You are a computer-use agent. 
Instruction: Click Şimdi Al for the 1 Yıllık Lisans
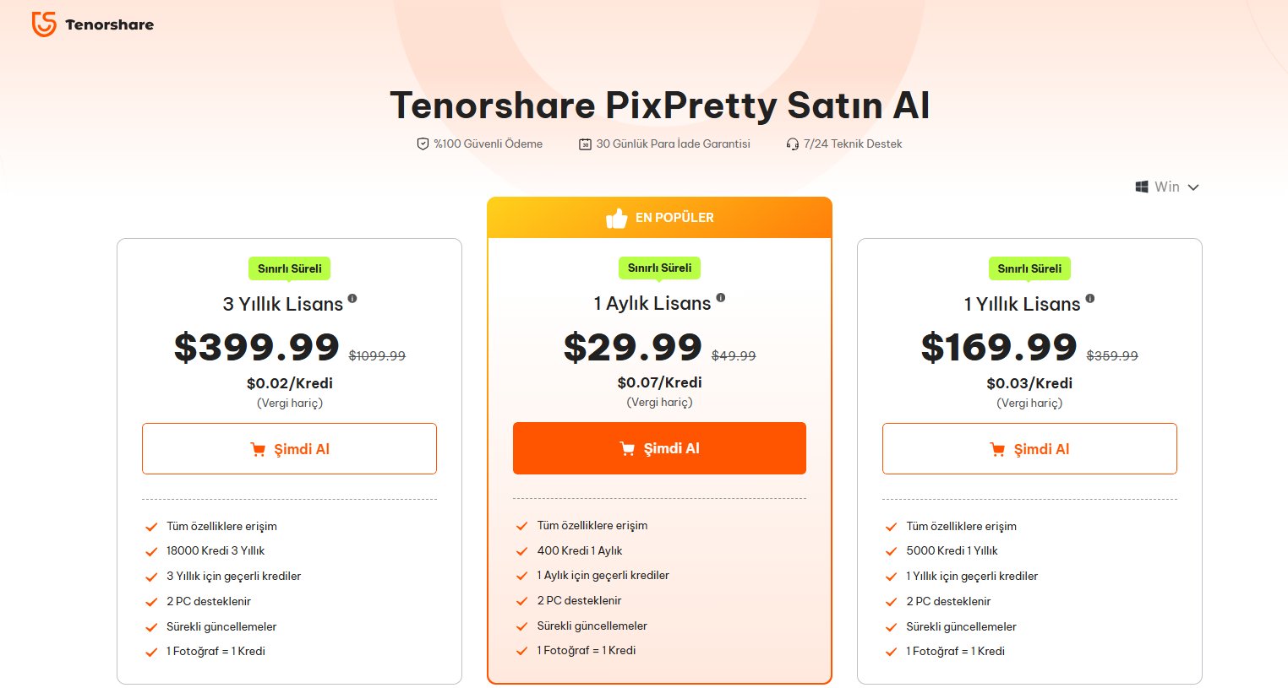[x=1029, y=448]
